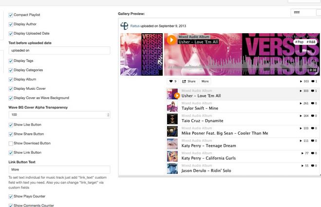Click the comments icon on Teenage Dream row
Image resolution: width=321 pixels, height=207 pixels.
click(x=313, y=141)
